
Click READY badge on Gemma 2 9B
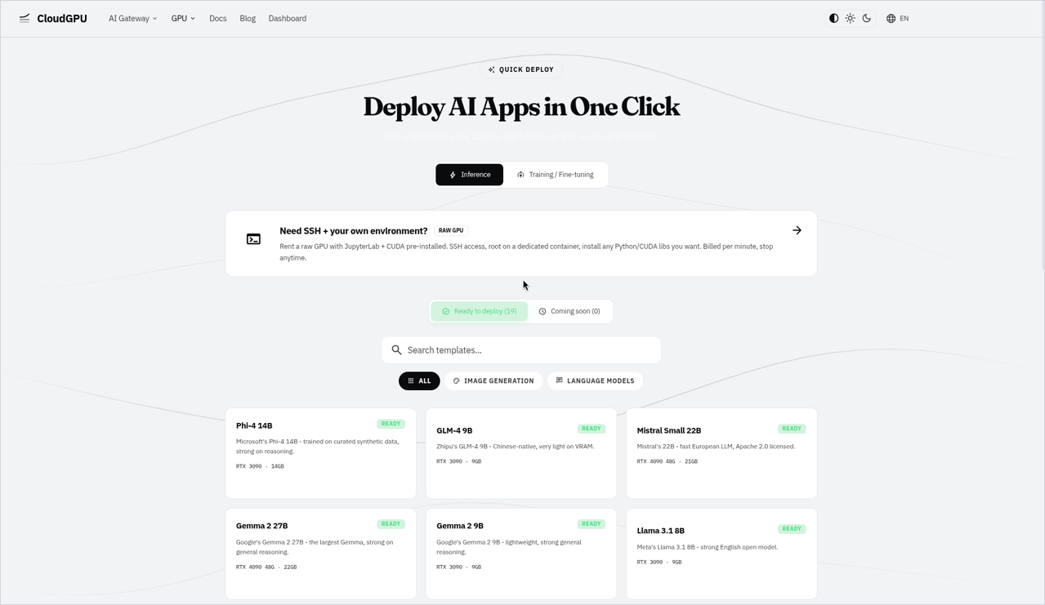pos(591,524)
